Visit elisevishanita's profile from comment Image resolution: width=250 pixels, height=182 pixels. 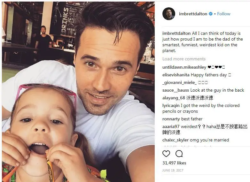pos(176,75)
